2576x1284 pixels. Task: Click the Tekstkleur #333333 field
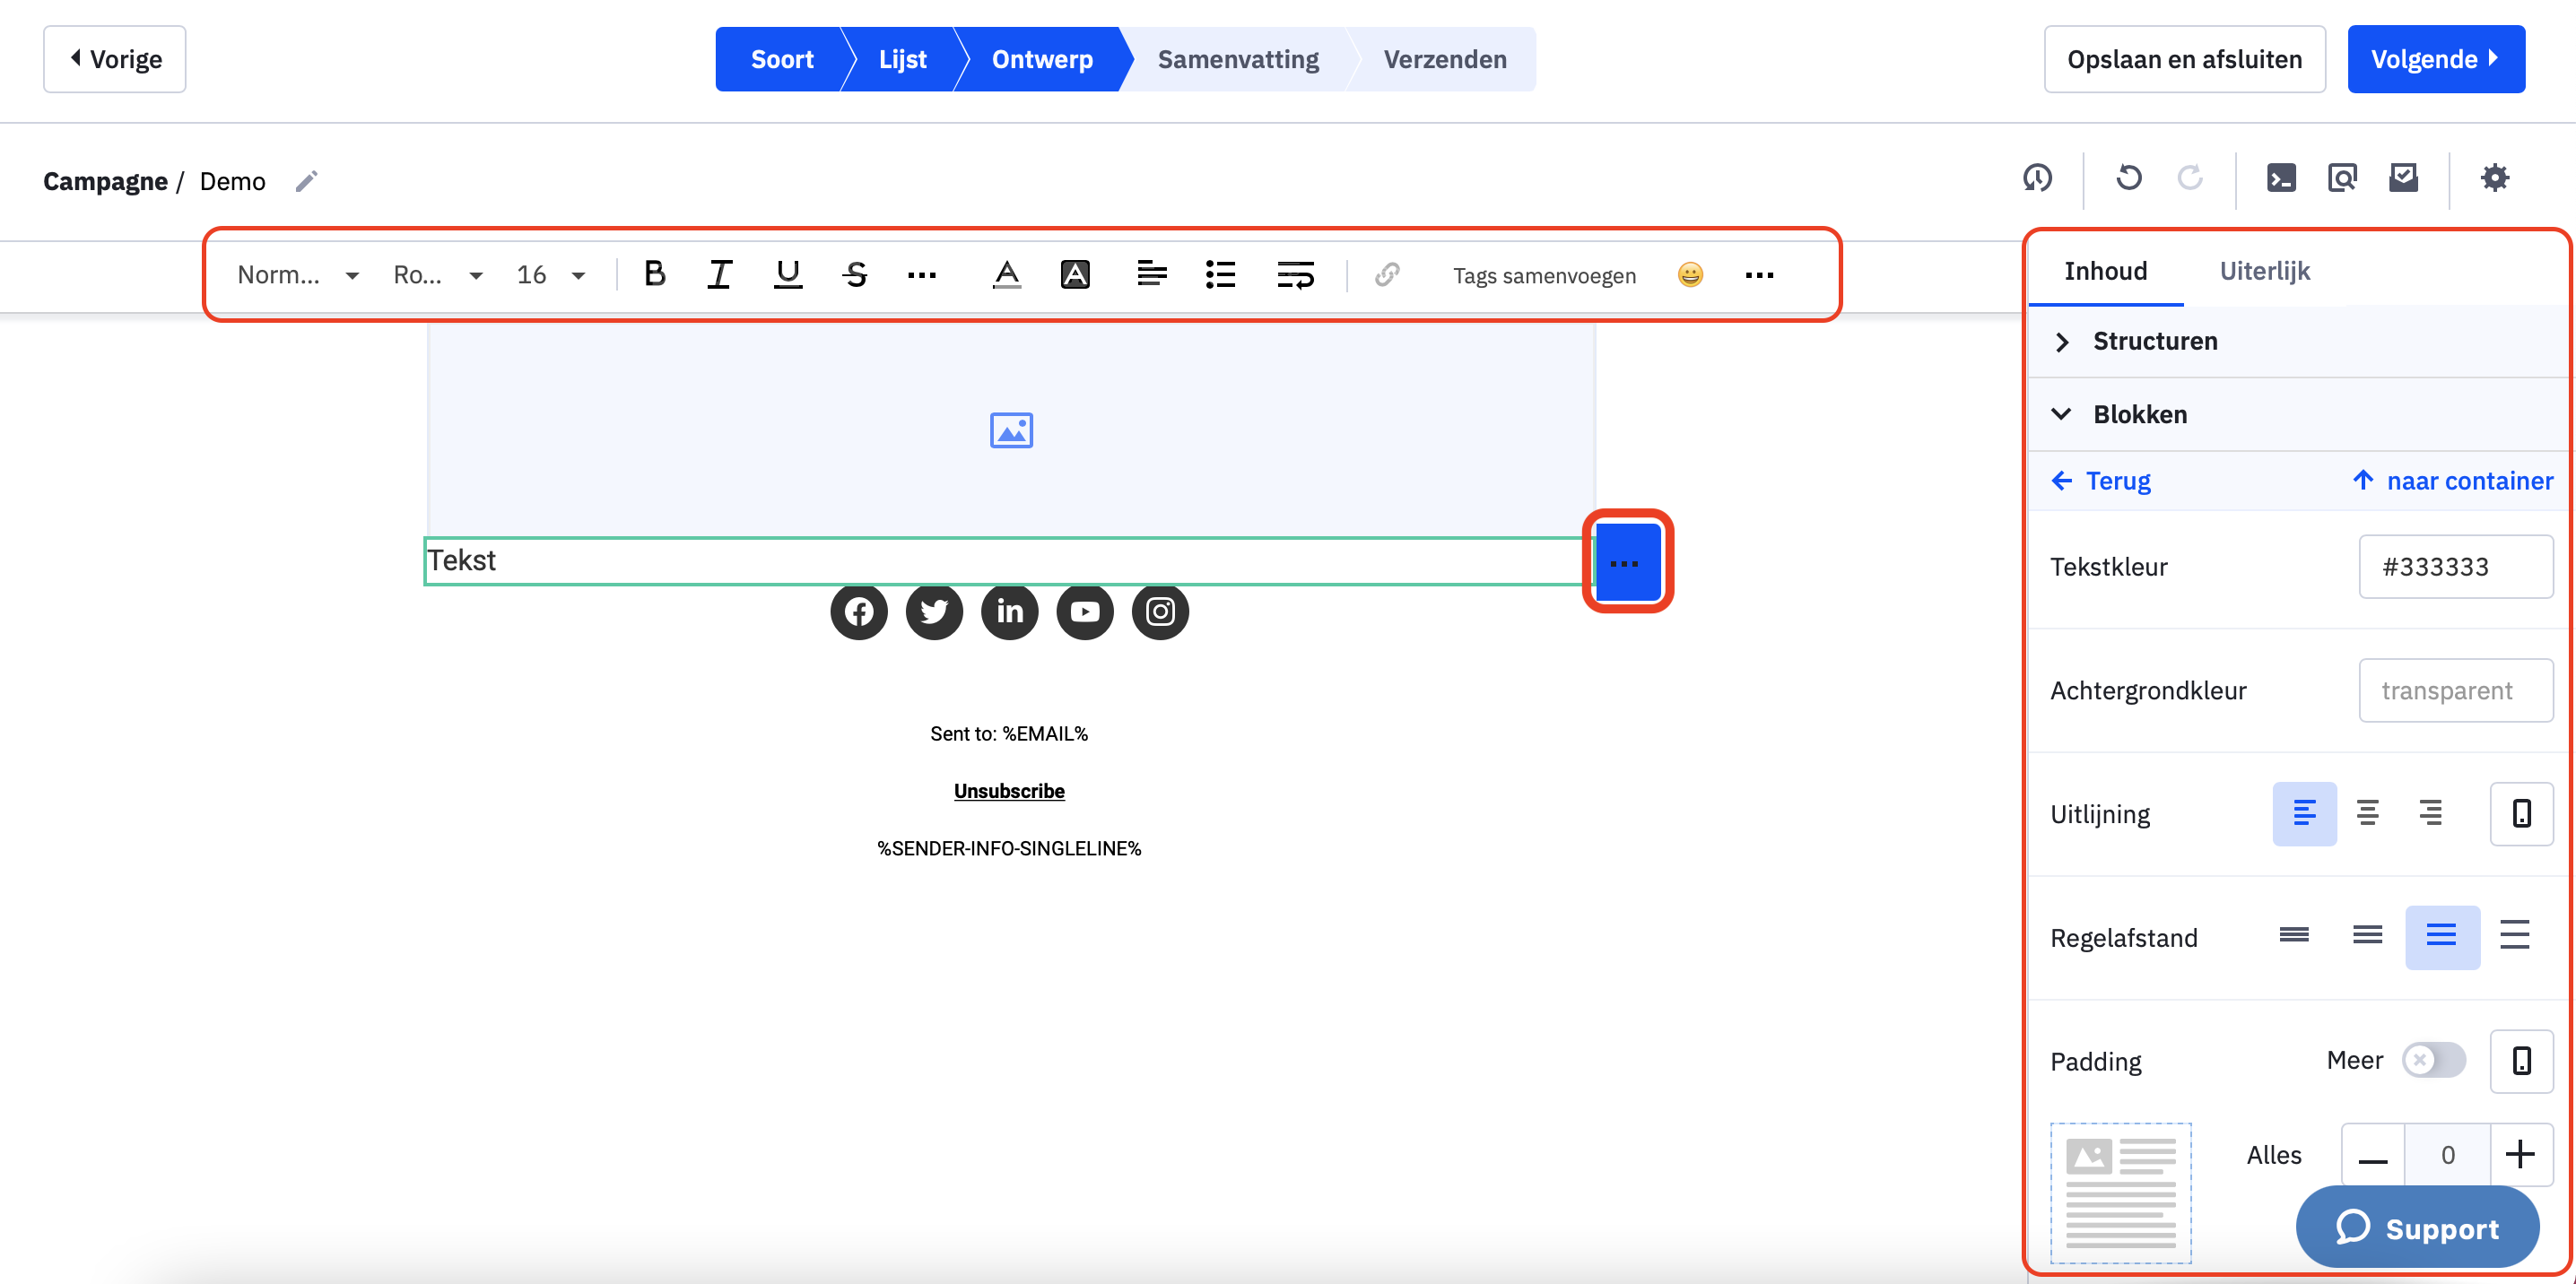tap(2455, 566)
